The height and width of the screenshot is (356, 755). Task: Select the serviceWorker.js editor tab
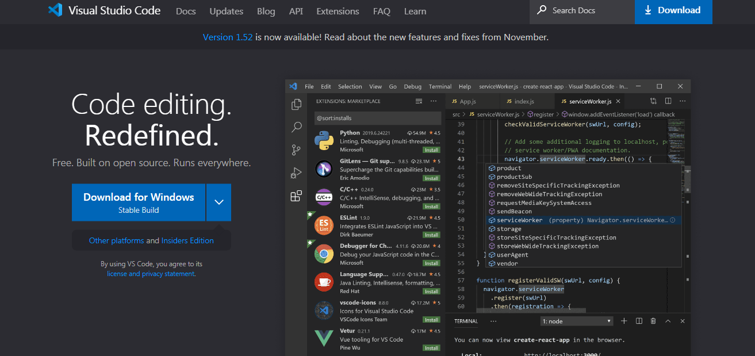point(590,101)
